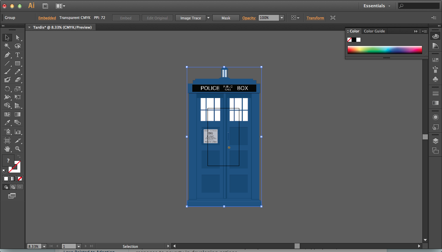Open the Stroke panel icon in dock

coord(435,93)
